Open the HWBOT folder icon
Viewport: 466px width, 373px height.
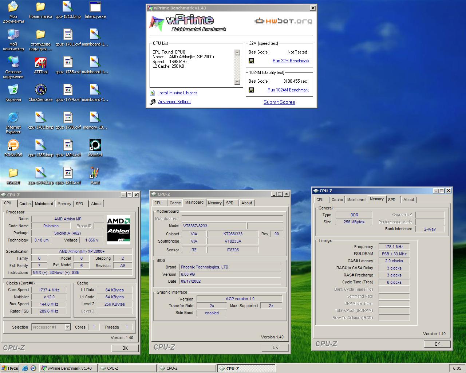(13, 173)
